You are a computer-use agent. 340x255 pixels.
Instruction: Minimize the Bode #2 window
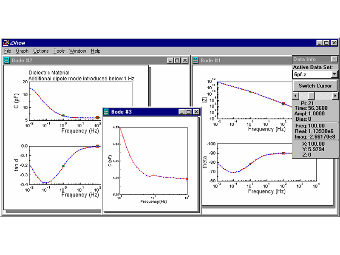pyautogui.click(x=170, y=60)
